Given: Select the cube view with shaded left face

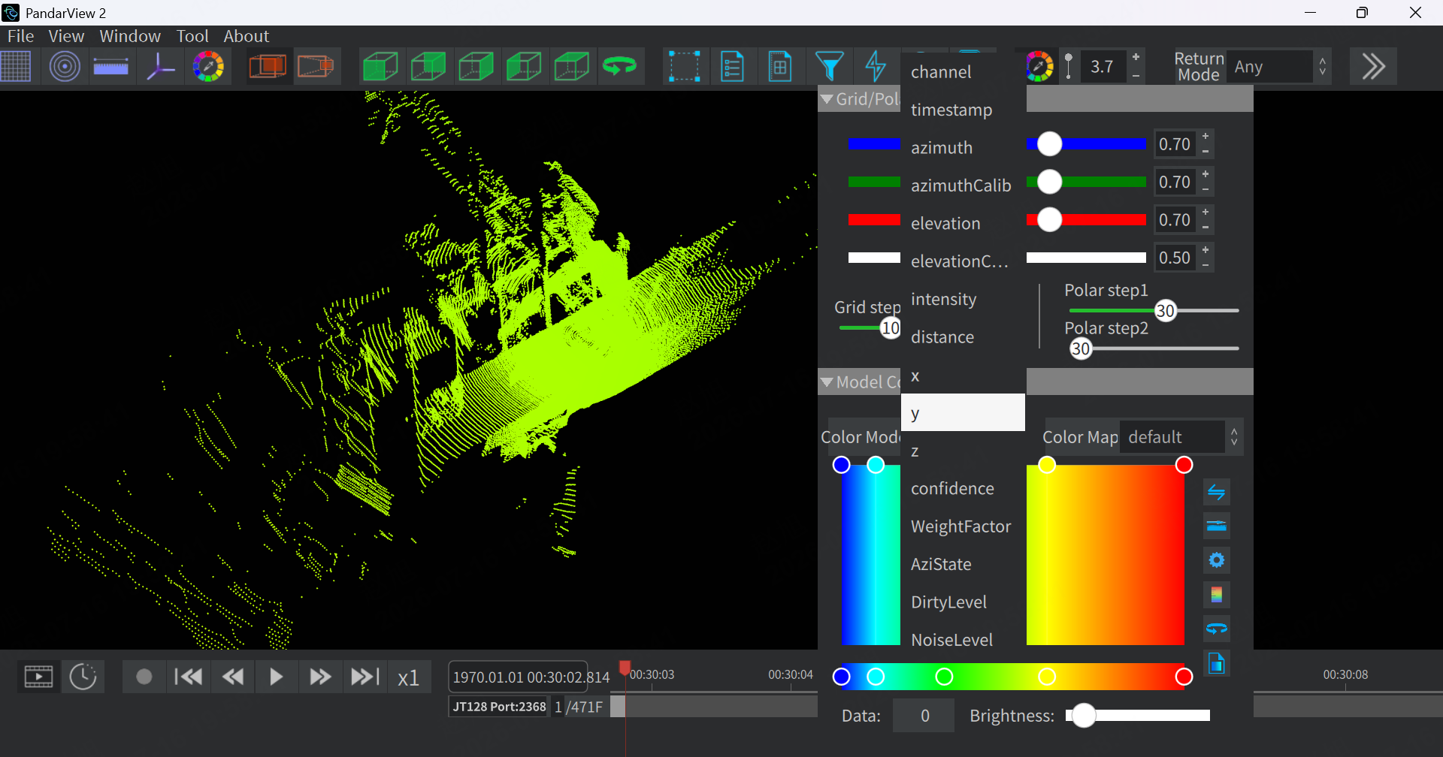Looking at the screenshot, I should tap(524, 67).
